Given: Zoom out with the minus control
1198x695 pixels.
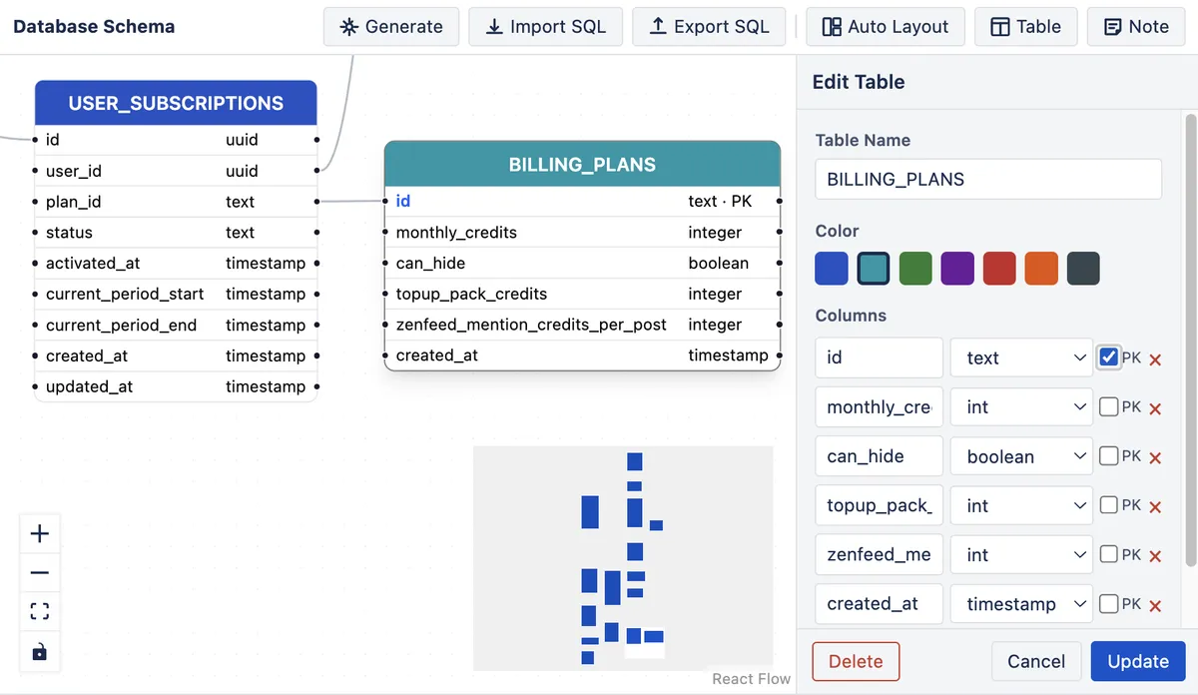Looking at the screenshot, I should click(x=40, y=573).
